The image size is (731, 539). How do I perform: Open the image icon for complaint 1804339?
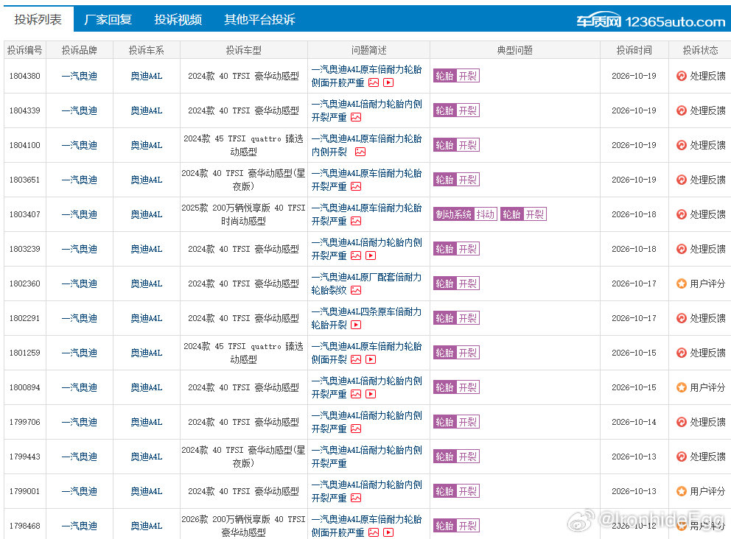tap(356, 117)
